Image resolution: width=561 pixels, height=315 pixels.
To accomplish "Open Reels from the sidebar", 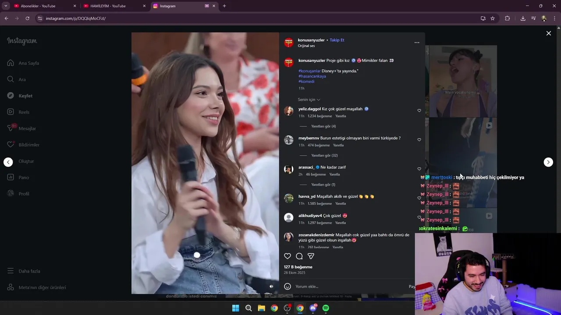I will (x=18, y=112).
